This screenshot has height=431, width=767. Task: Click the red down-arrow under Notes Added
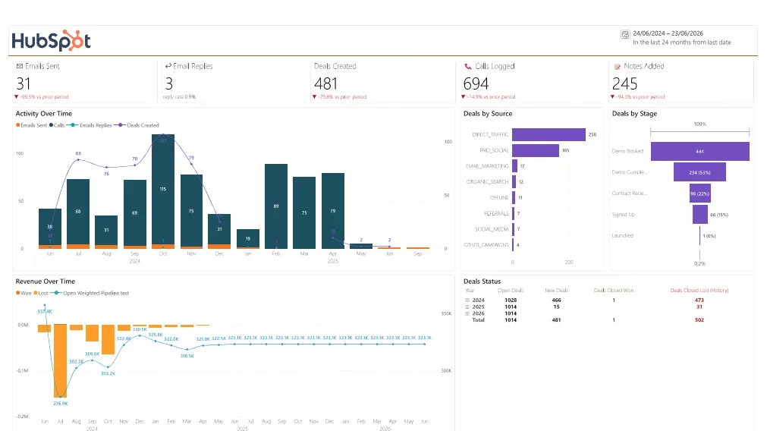click(x=612, y=97)
